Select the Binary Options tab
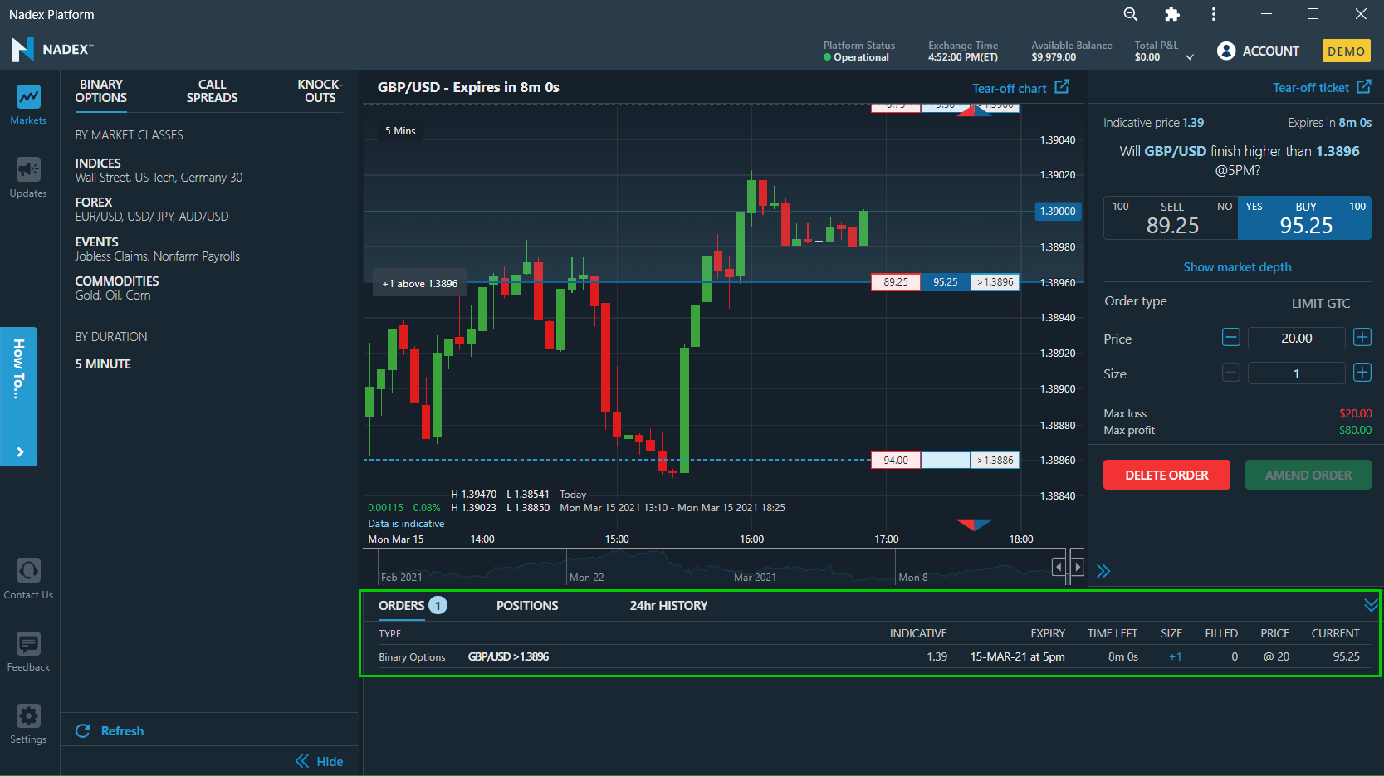Image resolution: width=1384 pixels, height=776 pixels. point(101,91)
